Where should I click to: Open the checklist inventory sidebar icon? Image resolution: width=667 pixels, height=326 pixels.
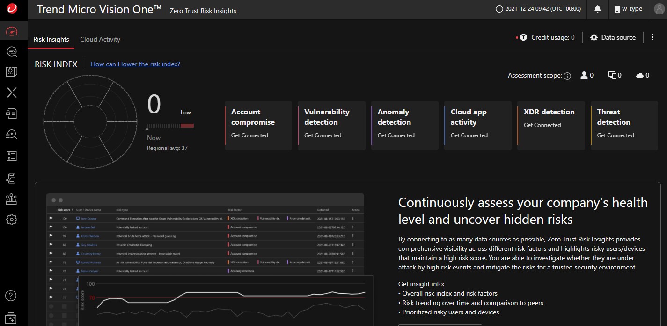(12, 156)
